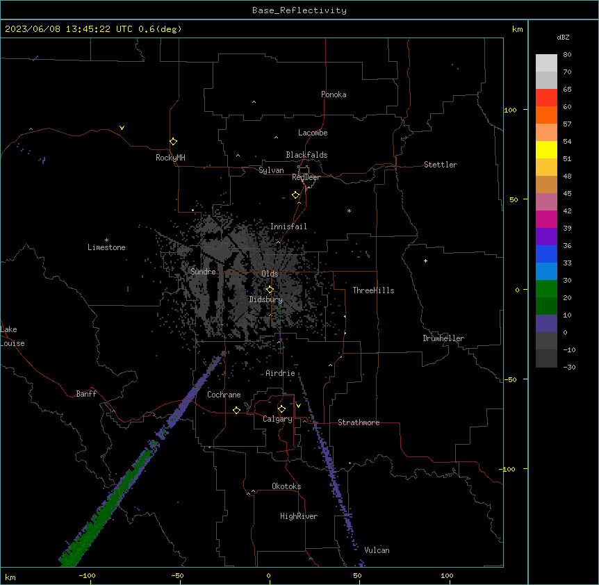This screenshot has width=599, height=585.
Task: Select the slate purple 0-10 dBZ swatch
Action: tap(546, 324)
